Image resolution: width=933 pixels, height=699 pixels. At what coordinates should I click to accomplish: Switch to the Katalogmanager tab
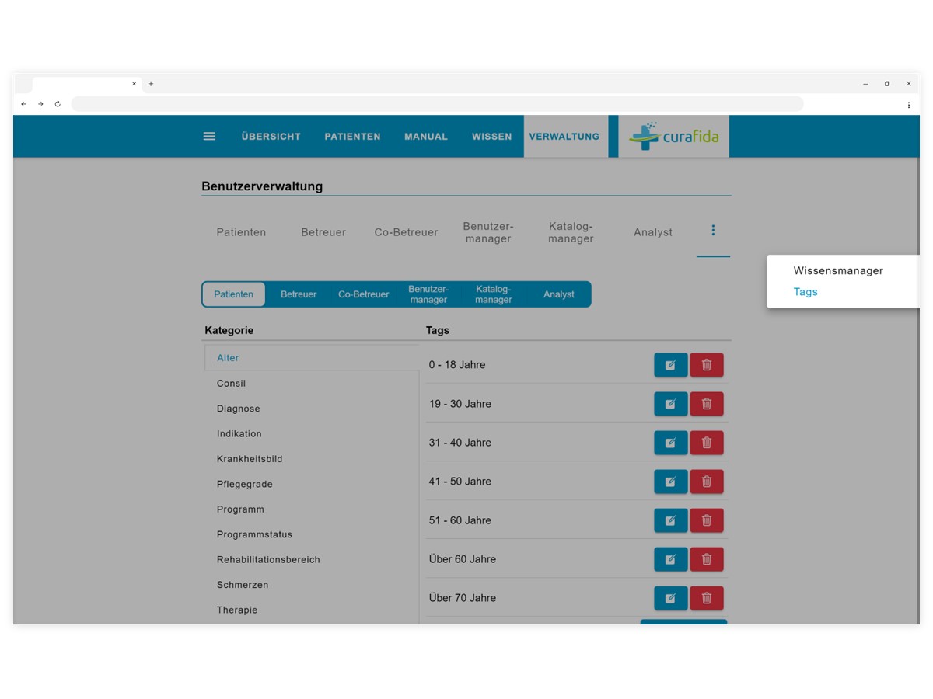(571, 232)
